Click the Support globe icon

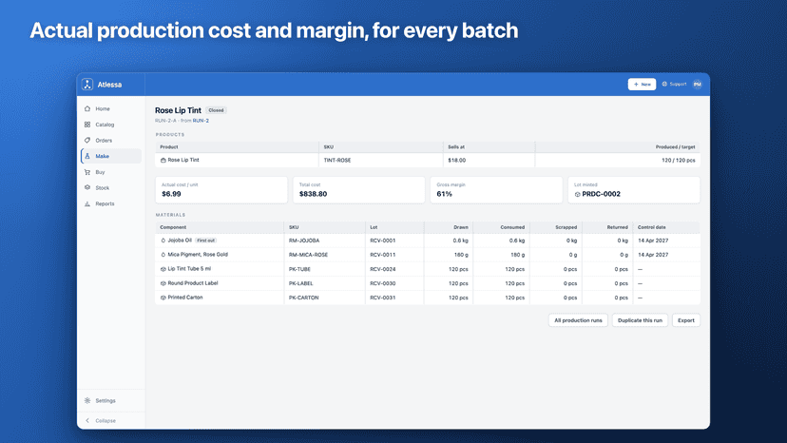pos(664,84)
